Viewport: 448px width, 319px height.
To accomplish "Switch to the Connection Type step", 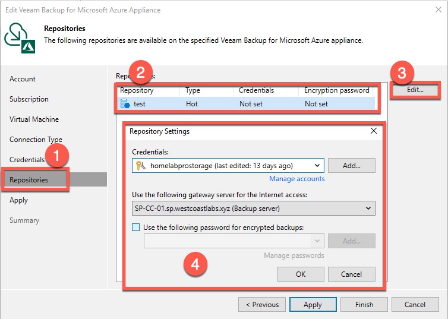I will coord(36,140).
